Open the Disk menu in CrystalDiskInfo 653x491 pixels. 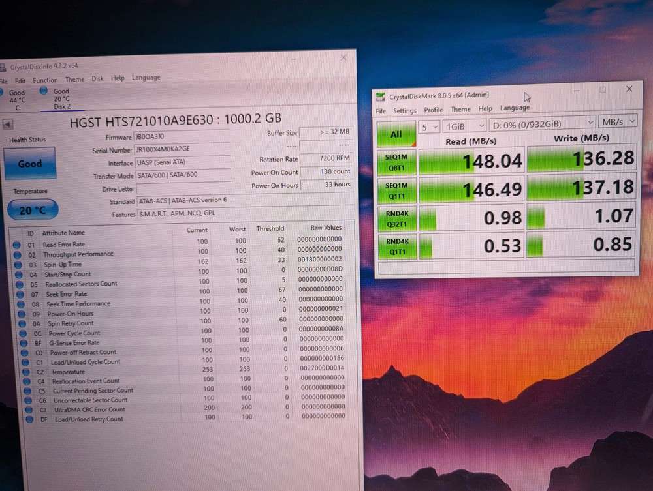coord(97,79)
